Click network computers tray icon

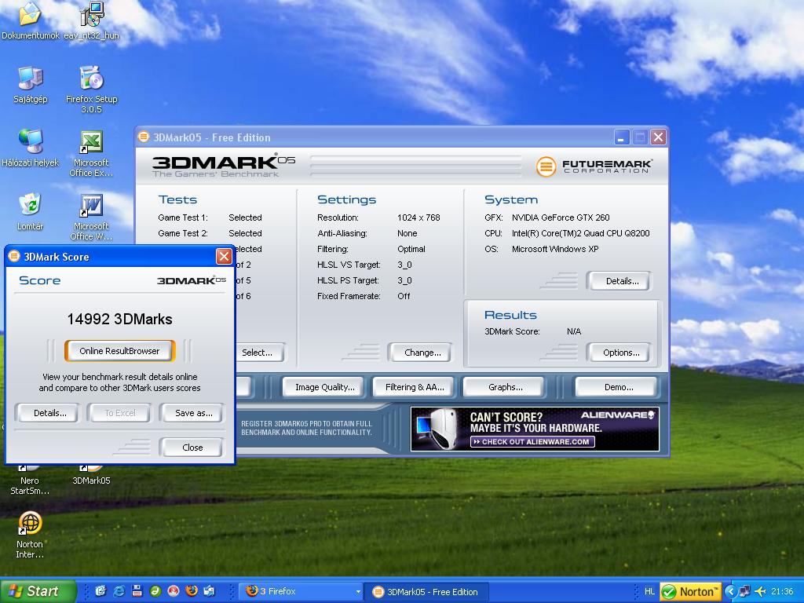745,591
